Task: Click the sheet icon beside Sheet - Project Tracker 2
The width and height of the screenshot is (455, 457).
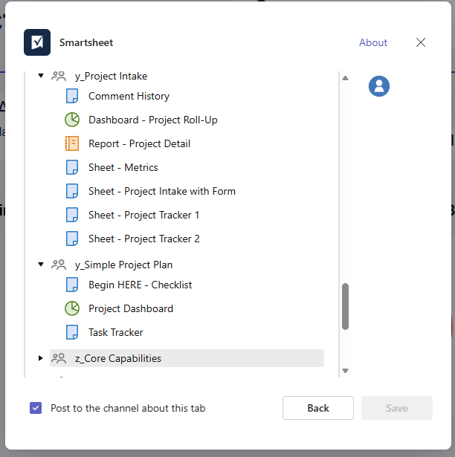Action: click(x=72, y=239)
